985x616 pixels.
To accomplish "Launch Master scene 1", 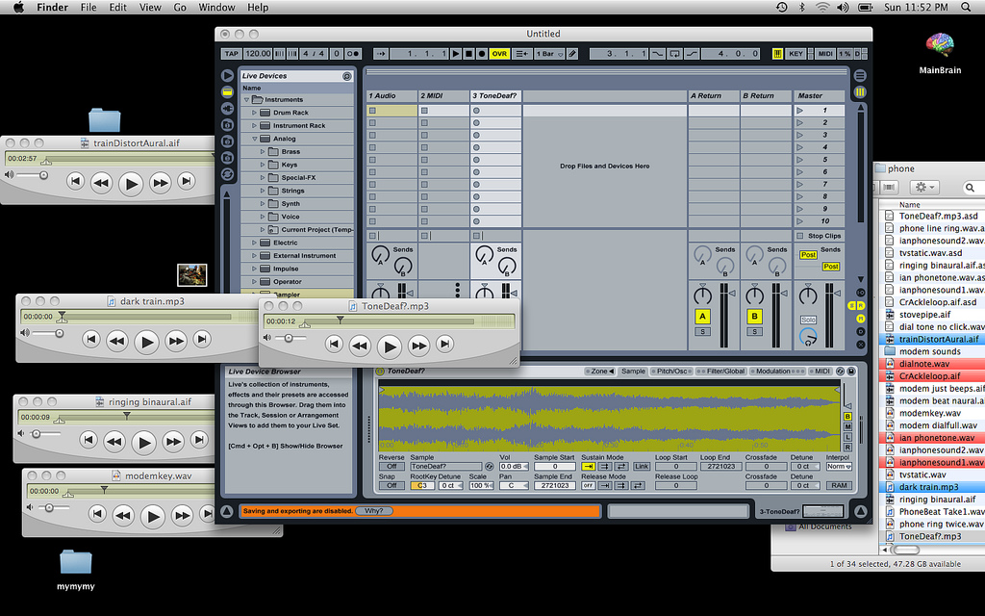I will [799, 111].
